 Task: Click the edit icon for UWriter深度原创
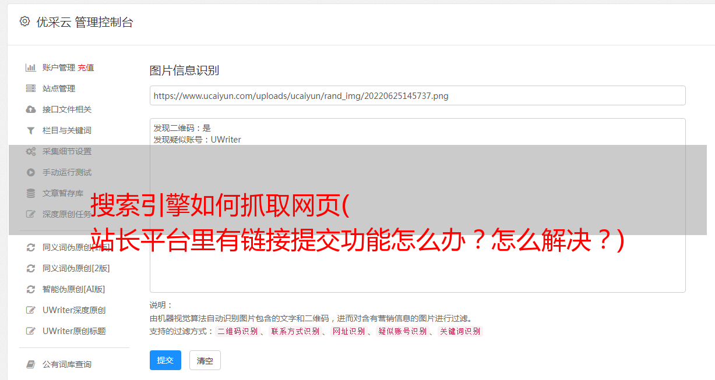tap(31, 310)
